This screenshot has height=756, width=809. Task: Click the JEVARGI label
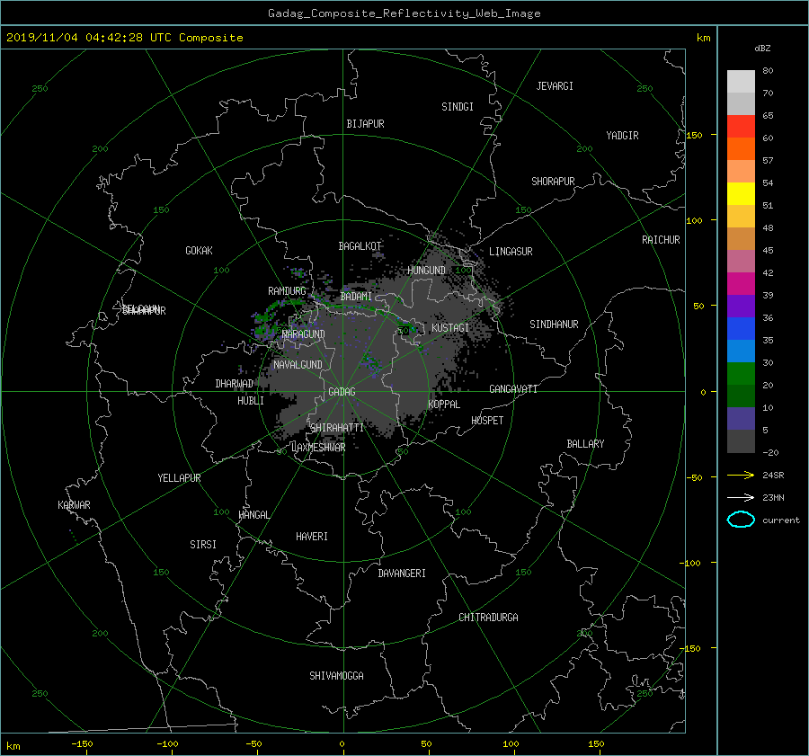555,86
